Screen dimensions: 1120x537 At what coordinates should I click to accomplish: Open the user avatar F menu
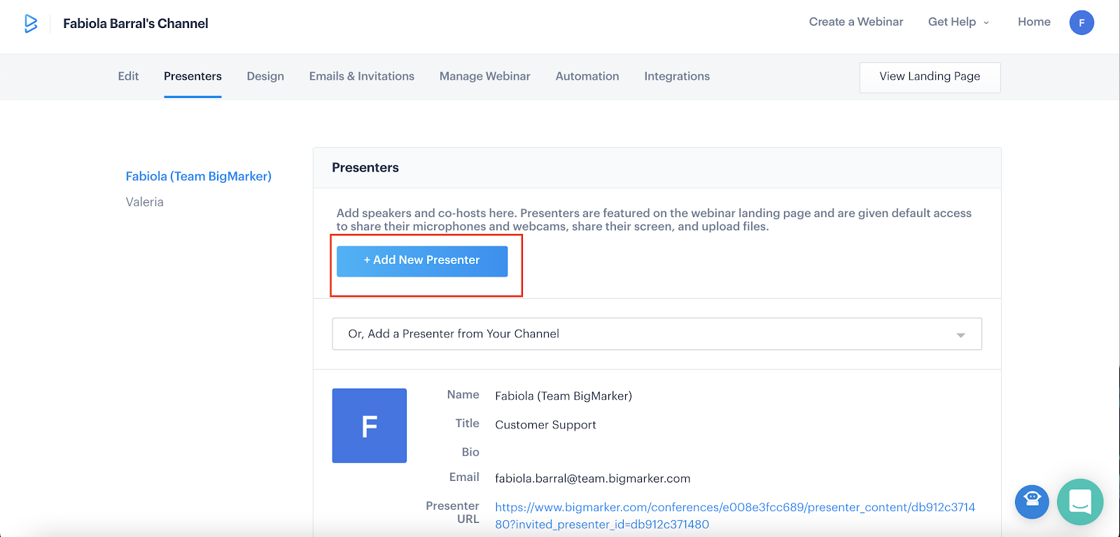1081,22
